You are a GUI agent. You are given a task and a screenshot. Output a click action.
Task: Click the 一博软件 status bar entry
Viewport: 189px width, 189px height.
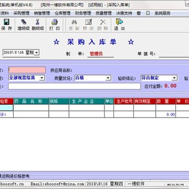pos(136,184)
